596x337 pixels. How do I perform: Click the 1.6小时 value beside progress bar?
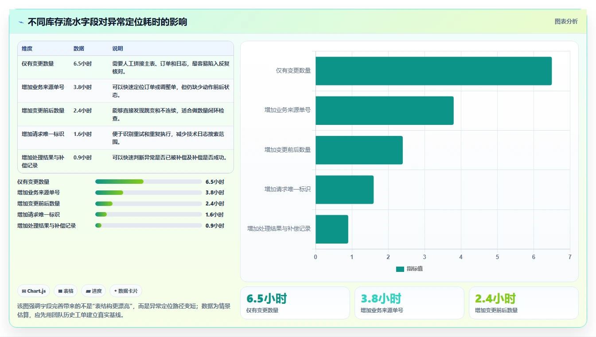click(215, 214)
